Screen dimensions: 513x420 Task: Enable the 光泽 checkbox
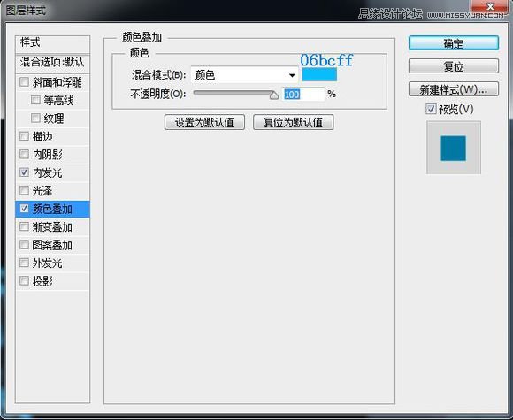[x=24, y=190]
